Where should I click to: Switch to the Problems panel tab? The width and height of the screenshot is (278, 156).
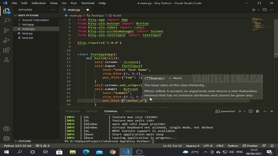pyautogui.click(x=73, y=111)
